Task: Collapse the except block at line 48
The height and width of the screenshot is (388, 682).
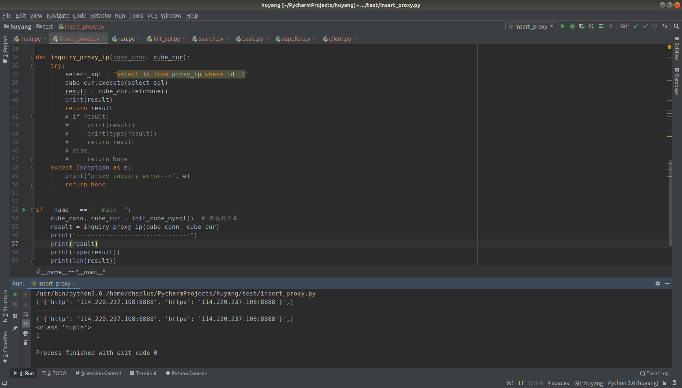Action: click(33, 167)
